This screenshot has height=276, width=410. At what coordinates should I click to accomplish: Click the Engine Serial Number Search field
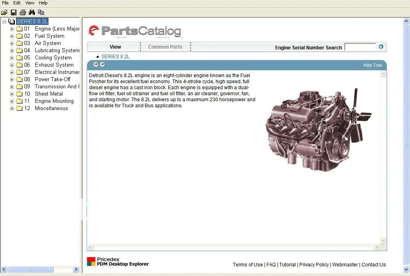coord(360,47)
